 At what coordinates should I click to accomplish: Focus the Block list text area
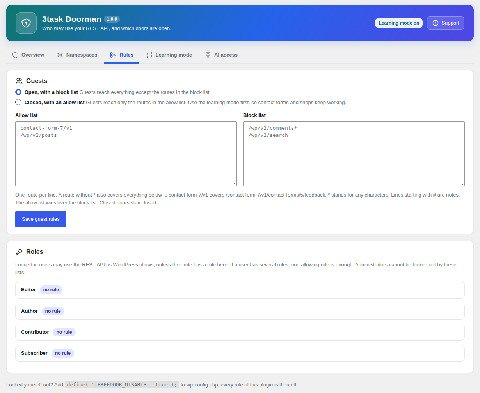(x=354, y=154)
